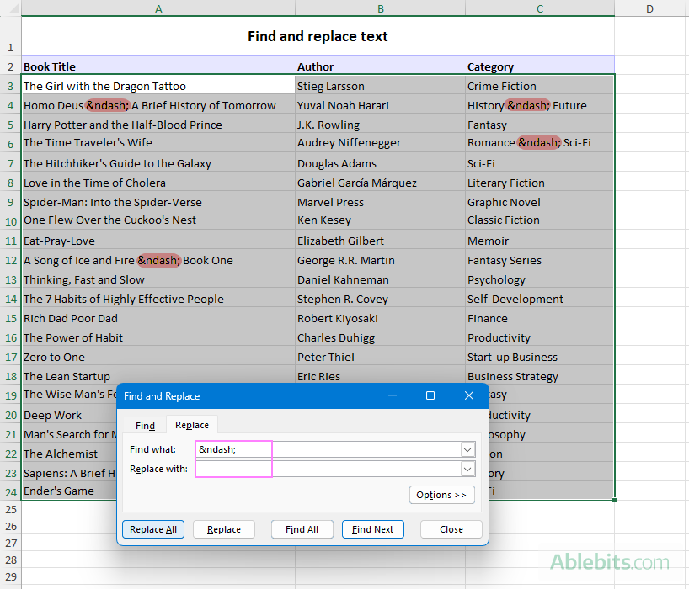Image resolution: width=689 pixels, height=589 pixels.
Task: Select cell 'The Power of Habit'
Action: pyautogui.click(x=158, y=337)
